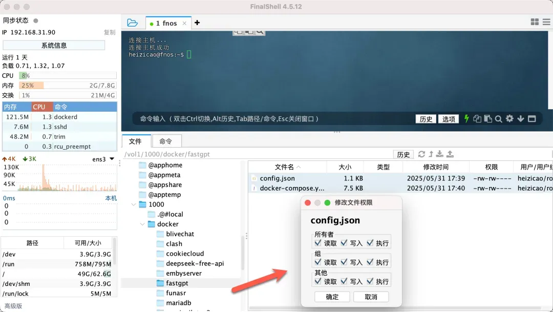Click the down arrow in command bar
The image size is (553, 312).
pyautogui.click(x=521, y=118)
